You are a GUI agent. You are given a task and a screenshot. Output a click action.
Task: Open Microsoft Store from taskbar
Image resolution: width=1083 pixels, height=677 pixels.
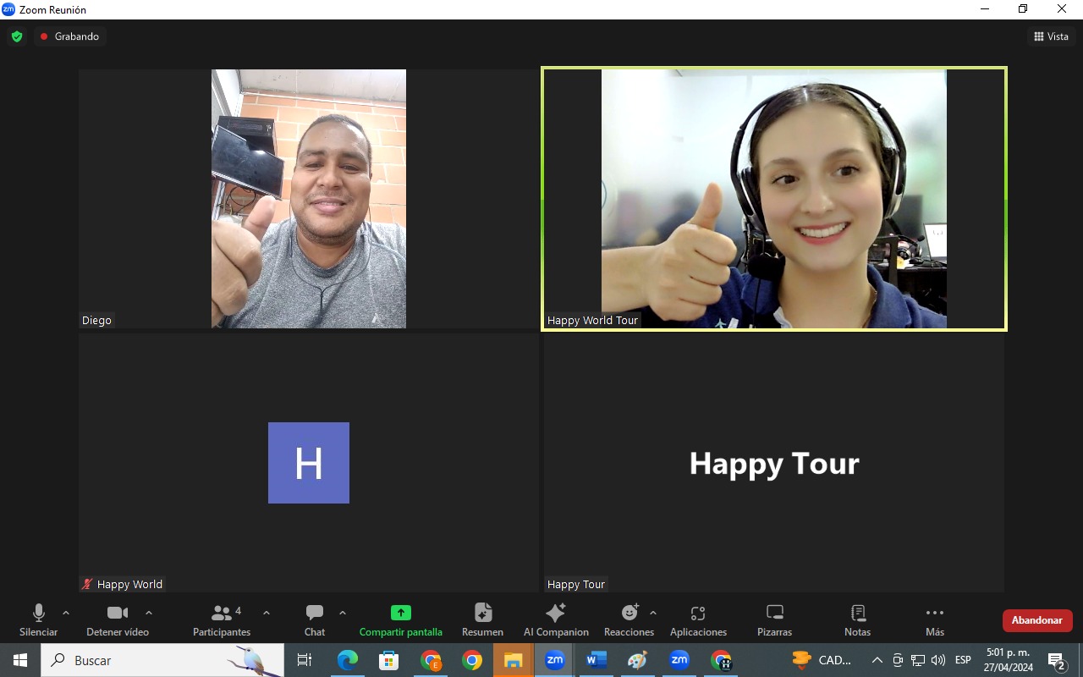click(x=389, y=660)
